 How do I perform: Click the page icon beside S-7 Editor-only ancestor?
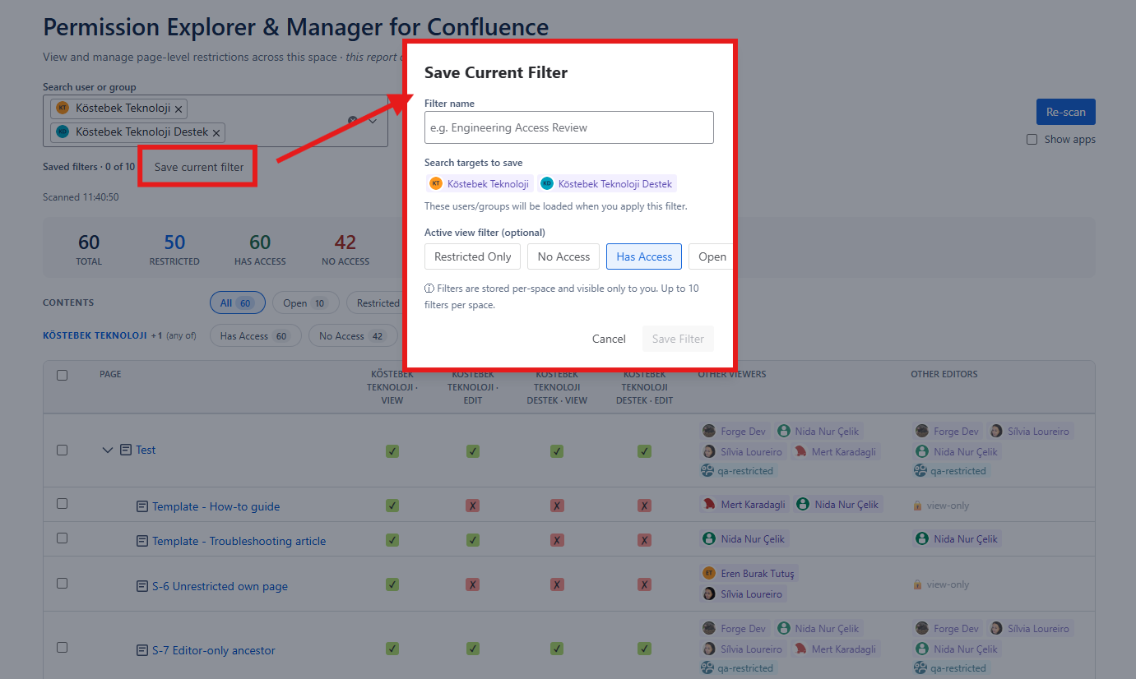pos(142,650)
